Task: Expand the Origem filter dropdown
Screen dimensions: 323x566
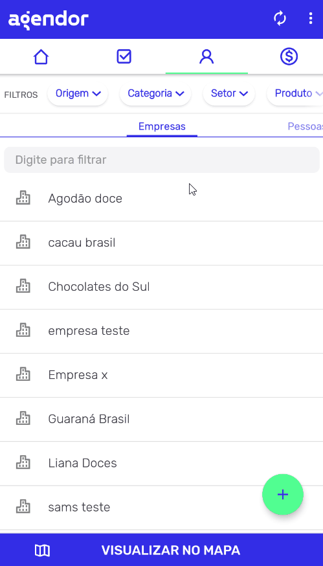Action: [78, 93]
